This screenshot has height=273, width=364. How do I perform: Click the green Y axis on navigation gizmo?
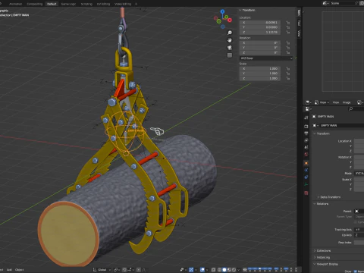(x=227, y=17)
